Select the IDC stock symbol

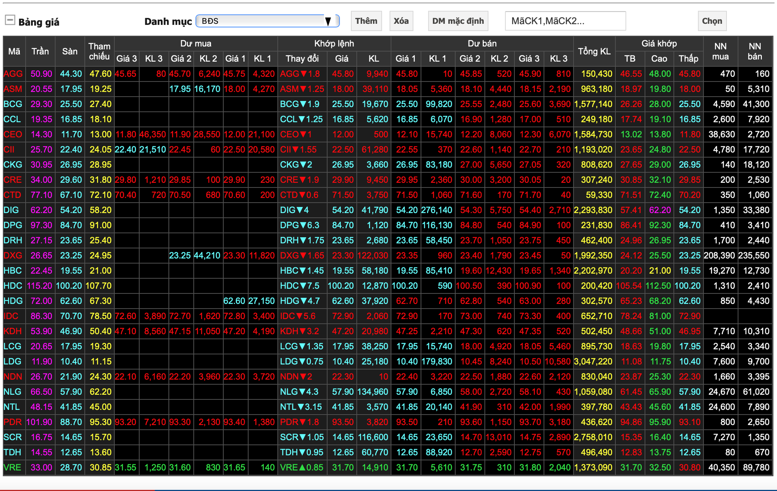pyautogui.click(x=11, y=316)
